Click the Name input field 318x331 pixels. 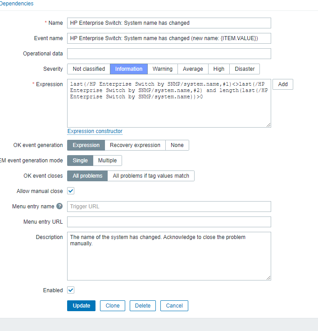pos(169,23)
